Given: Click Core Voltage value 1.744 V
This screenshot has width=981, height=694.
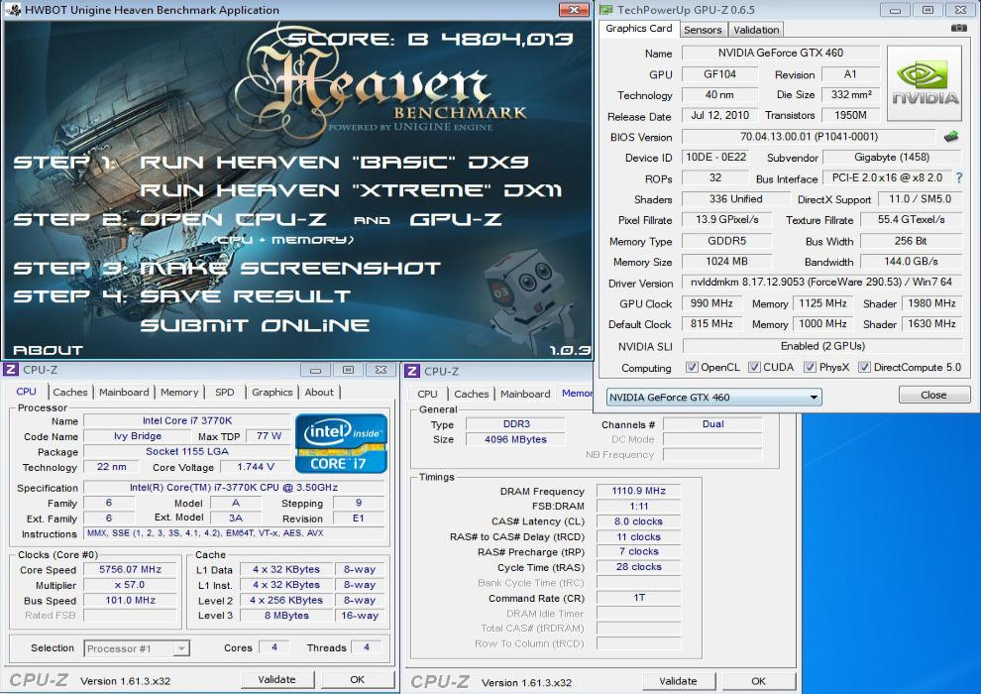Looking at the screenshot, I should 256,467.
